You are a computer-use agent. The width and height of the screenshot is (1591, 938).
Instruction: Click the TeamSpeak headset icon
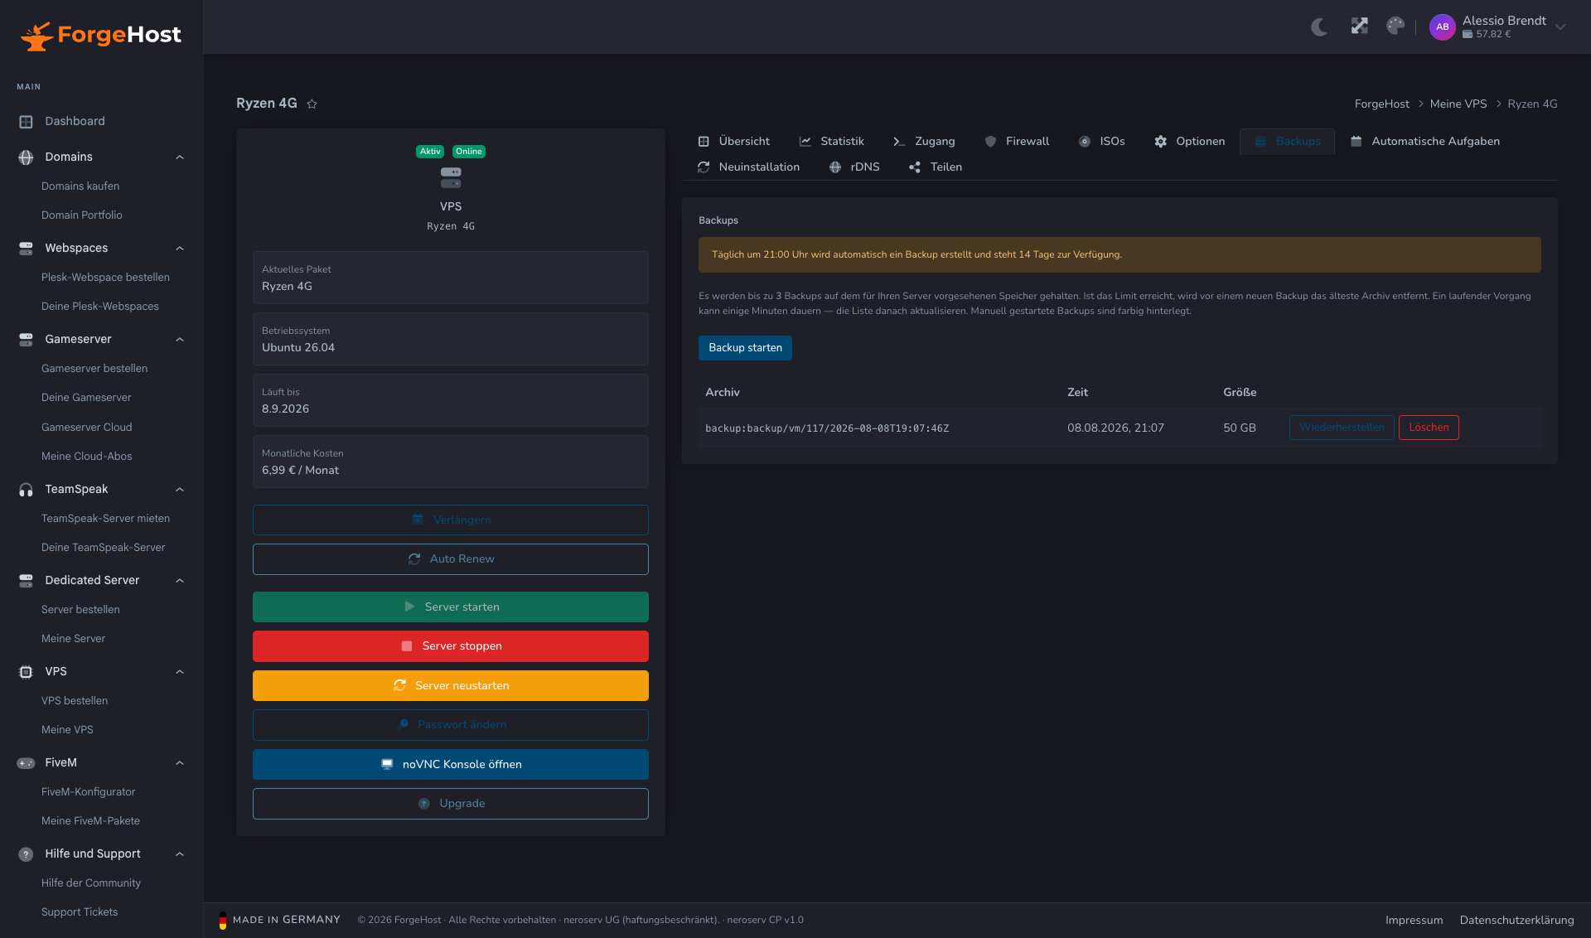(26, 490)
